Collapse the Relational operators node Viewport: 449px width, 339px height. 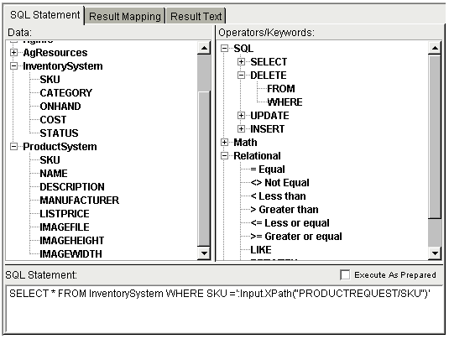[225, 156]
